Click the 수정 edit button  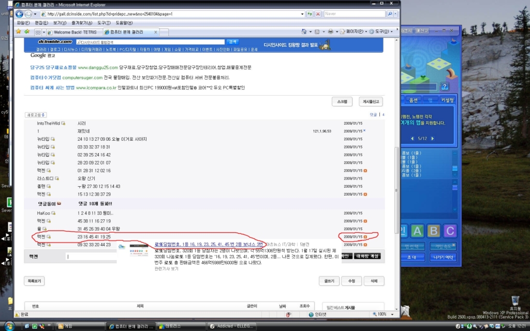click(x=351, y=281)
